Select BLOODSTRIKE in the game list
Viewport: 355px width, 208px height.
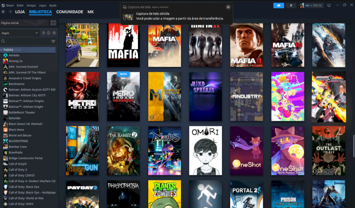tap(18, 141)
